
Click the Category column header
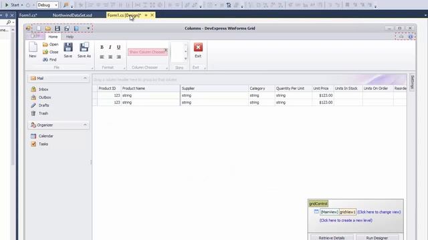tap(261, 89)
